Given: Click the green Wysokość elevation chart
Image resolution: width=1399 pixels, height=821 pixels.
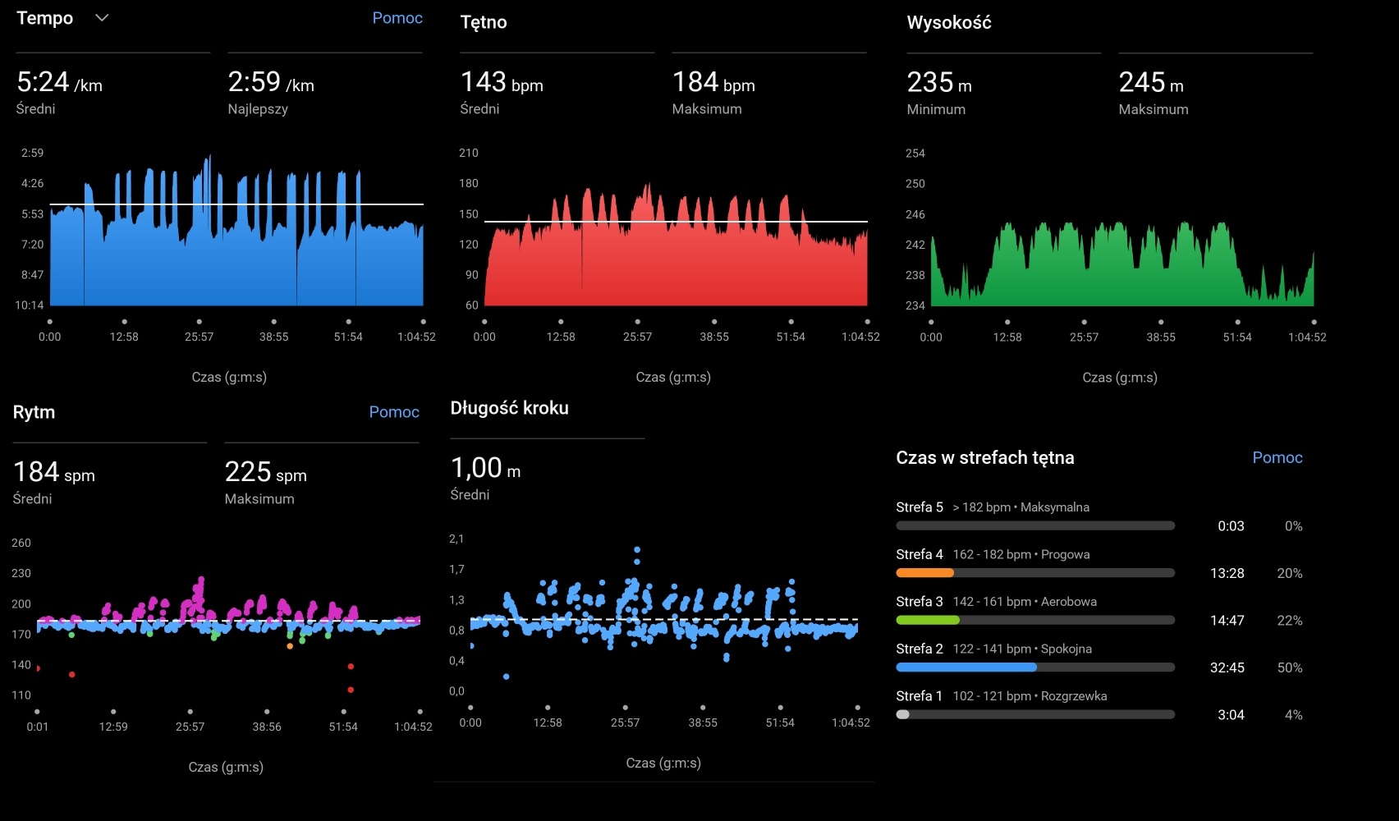Looking at the screenshot, I should 1121,263.
